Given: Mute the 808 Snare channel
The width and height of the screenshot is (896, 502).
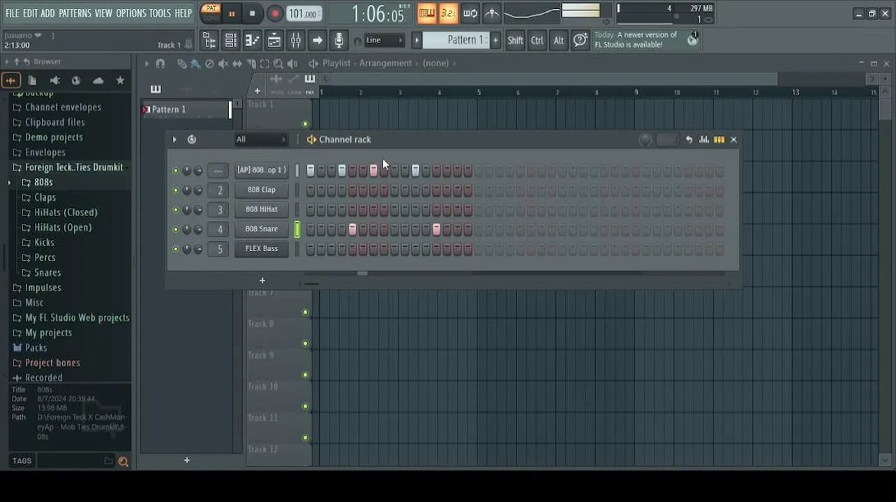Looking at the screenshot, I should pos(175,229).
